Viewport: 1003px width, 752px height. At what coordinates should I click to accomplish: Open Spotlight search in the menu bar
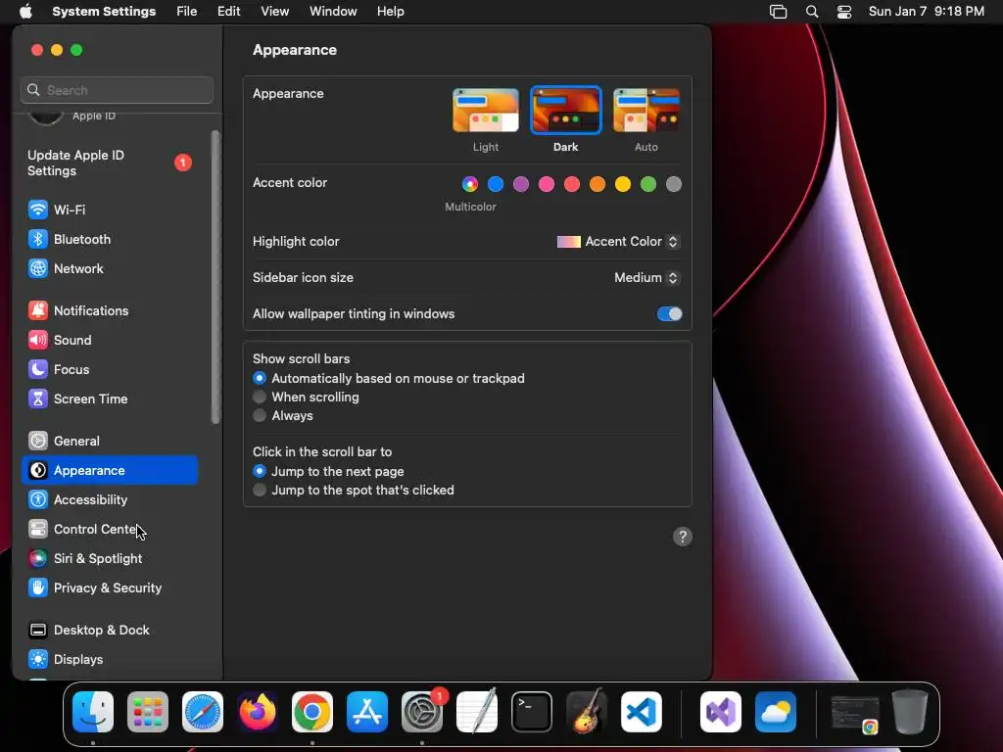812,12
